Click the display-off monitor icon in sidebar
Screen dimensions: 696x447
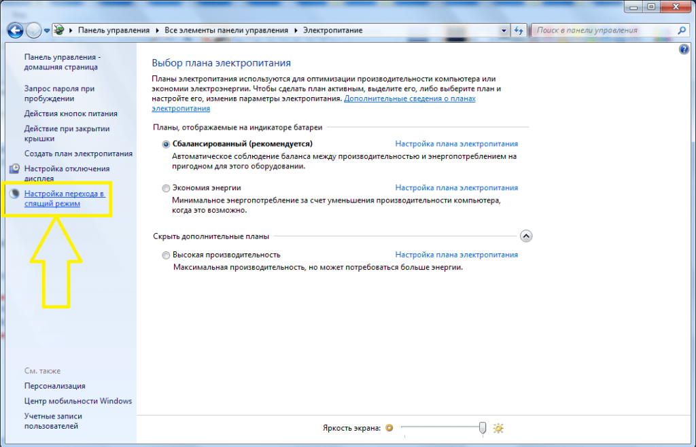(15, 168)
